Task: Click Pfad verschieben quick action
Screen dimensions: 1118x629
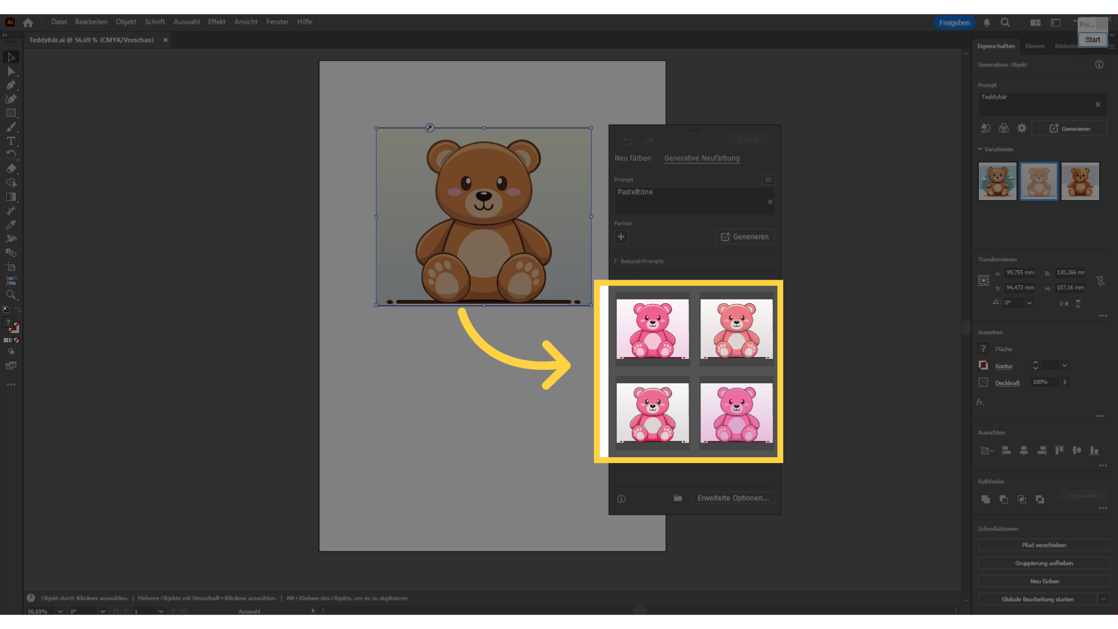Action: point(1044,545)
